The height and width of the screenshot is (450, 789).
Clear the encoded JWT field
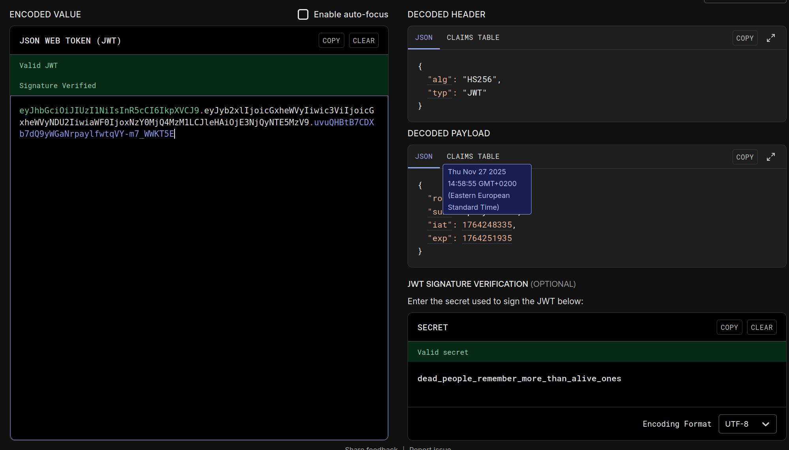point(363,41)
